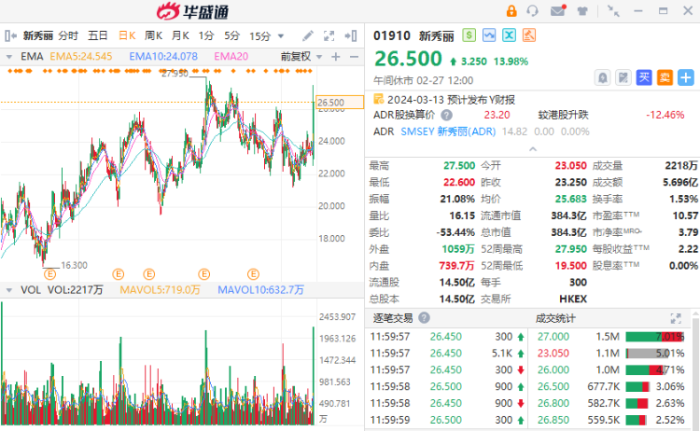
Task: Click the 换手率 value 1.53%
Action: pos(683,199)
